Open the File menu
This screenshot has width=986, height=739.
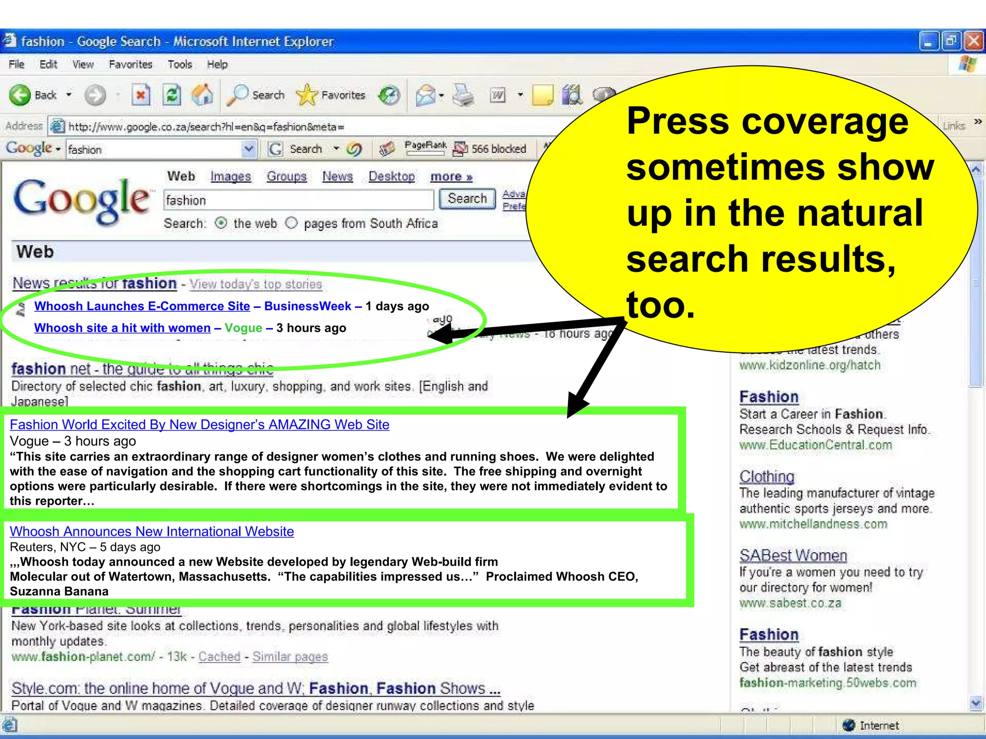16,64
